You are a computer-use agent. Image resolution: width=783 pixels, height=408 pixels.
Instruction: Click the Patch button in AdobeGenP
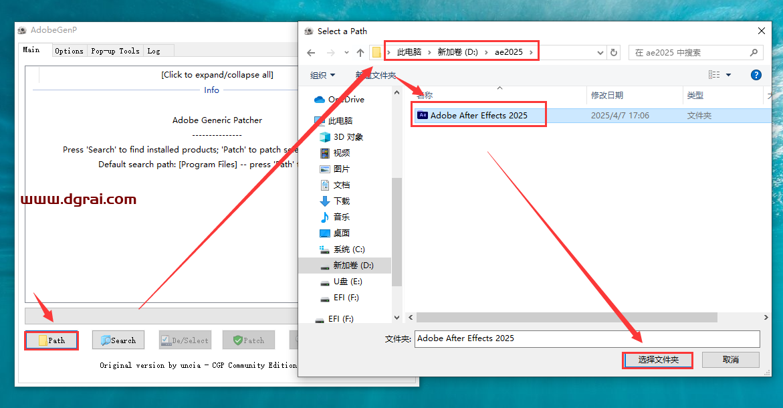(249, 340)
